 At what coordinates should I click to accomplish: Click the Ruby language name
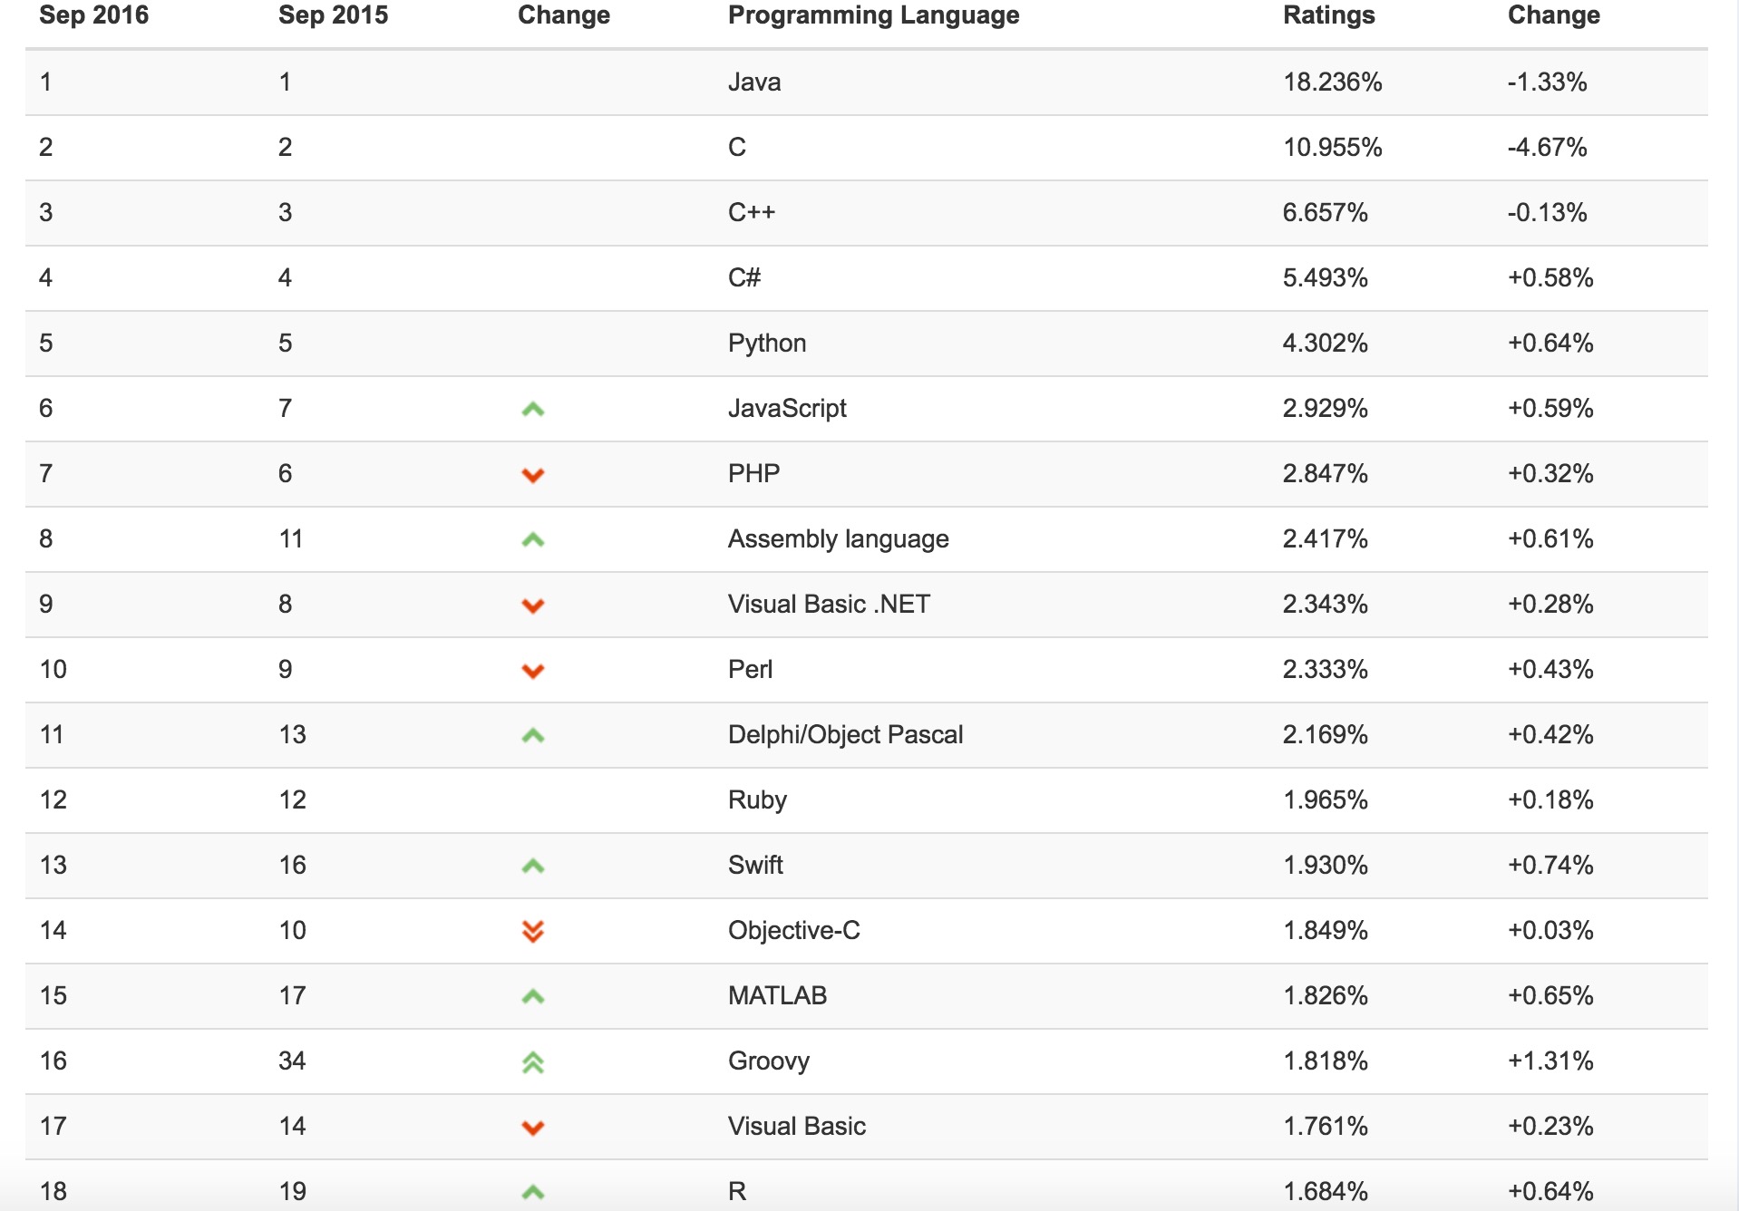[757, 800]
